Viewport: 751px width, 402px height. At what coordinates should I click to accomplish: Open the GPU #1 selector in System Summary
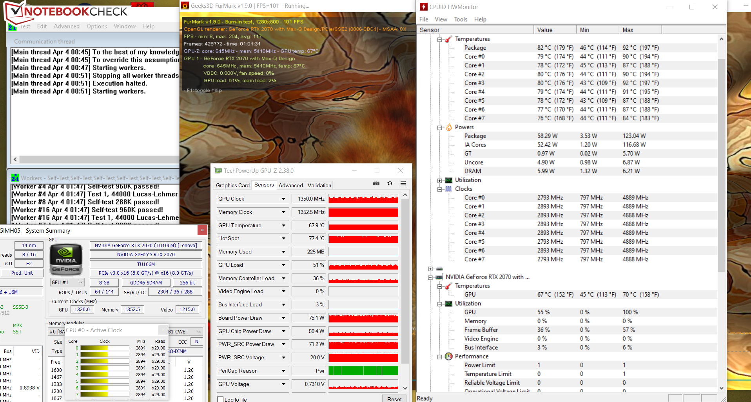point(67,282)
